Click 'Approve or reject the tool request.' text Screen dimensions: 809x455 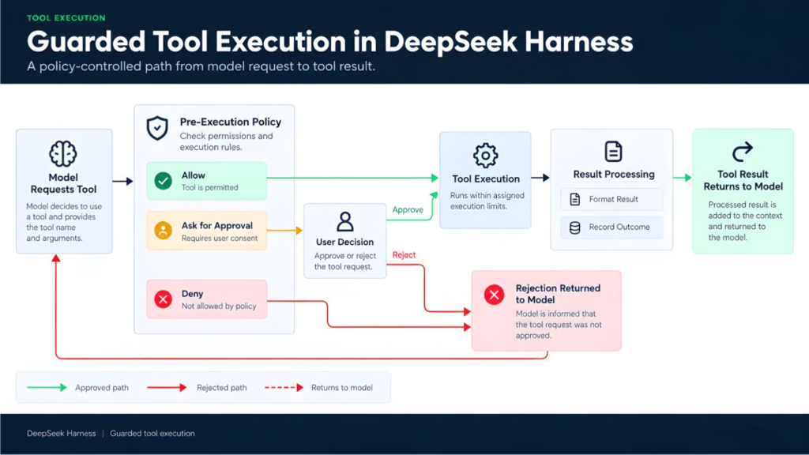[x=345, y=261]
